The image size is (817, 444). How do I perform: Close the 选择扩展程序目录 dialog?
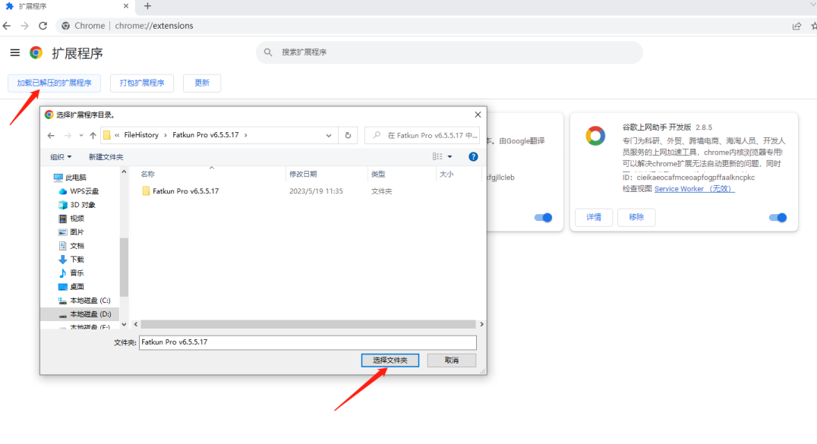(x=478, y=115)
